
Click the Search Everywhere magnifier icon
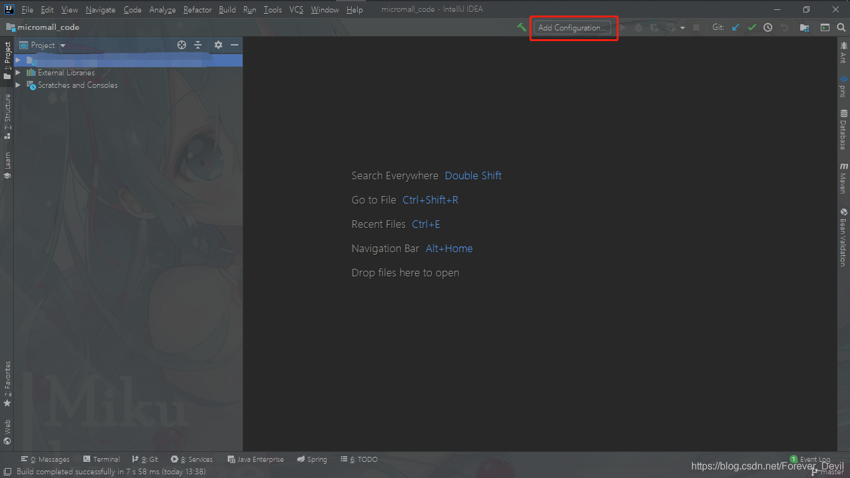click(x=841, y=27)
